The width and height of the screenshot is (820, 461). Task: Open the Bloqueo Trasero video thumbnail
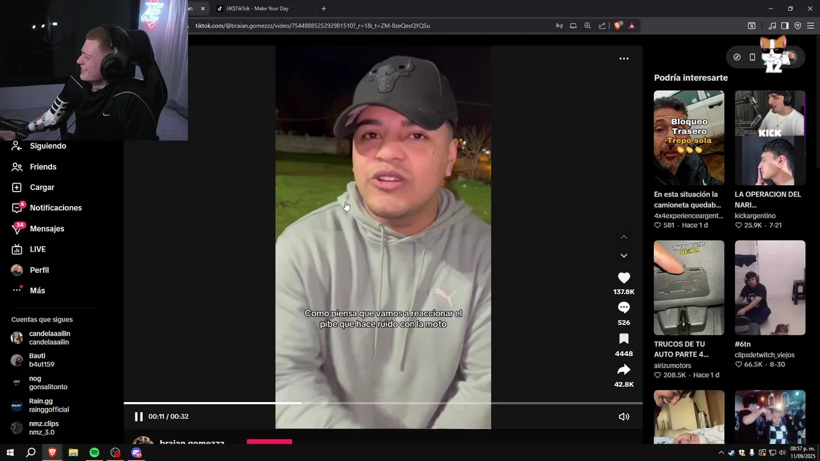[x=689, y=138]
